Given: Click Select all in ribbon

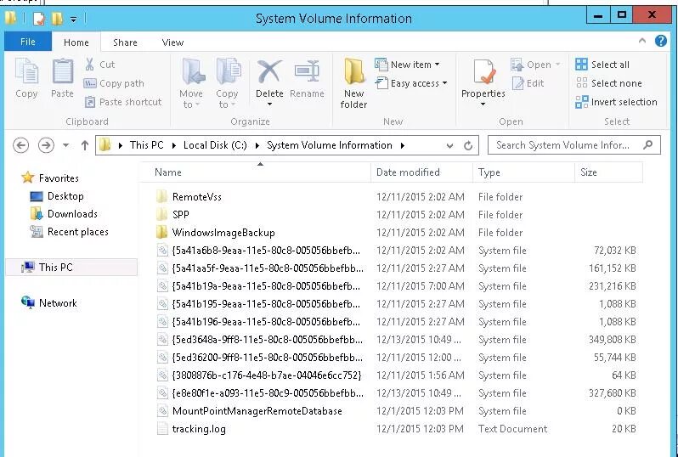Looking at the screenshot, I should (x=602, y=65).
